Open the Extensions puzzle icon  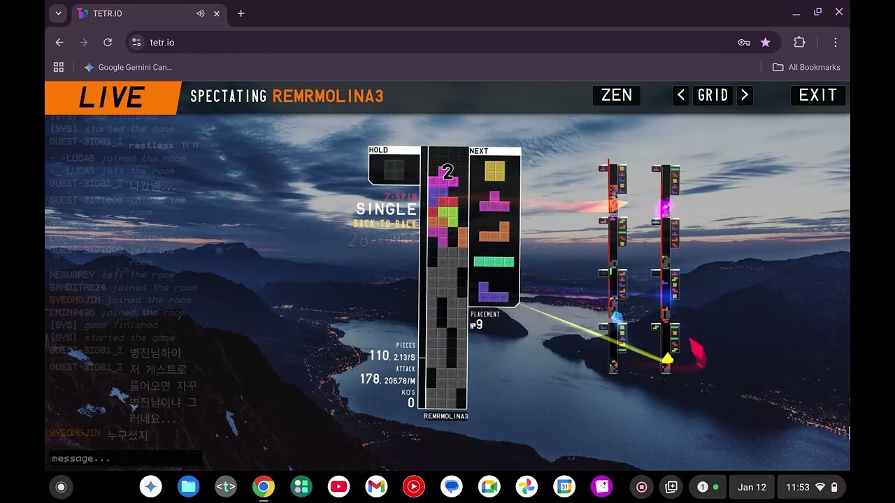coord(800,43)
